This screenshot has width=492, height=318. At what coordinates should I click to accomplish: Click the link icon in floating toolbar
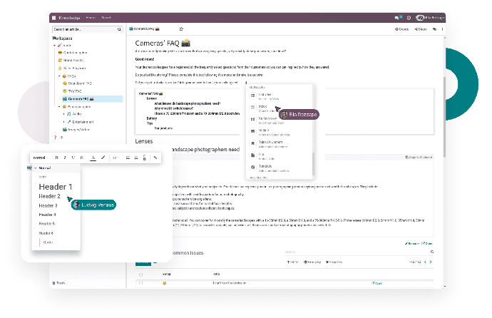click(155, 158)
